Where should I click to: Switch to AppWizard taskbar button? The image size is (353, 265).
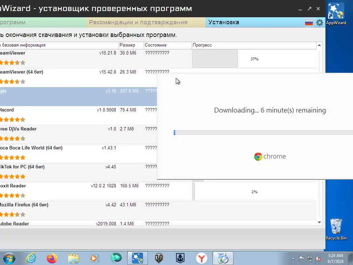pyautogui.click(x=138, y=258)
